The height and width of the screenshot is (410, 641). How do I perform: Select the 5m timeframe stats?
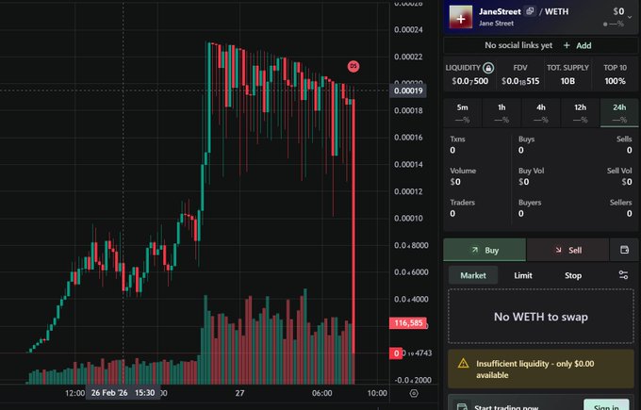click(x=463, y=113)
